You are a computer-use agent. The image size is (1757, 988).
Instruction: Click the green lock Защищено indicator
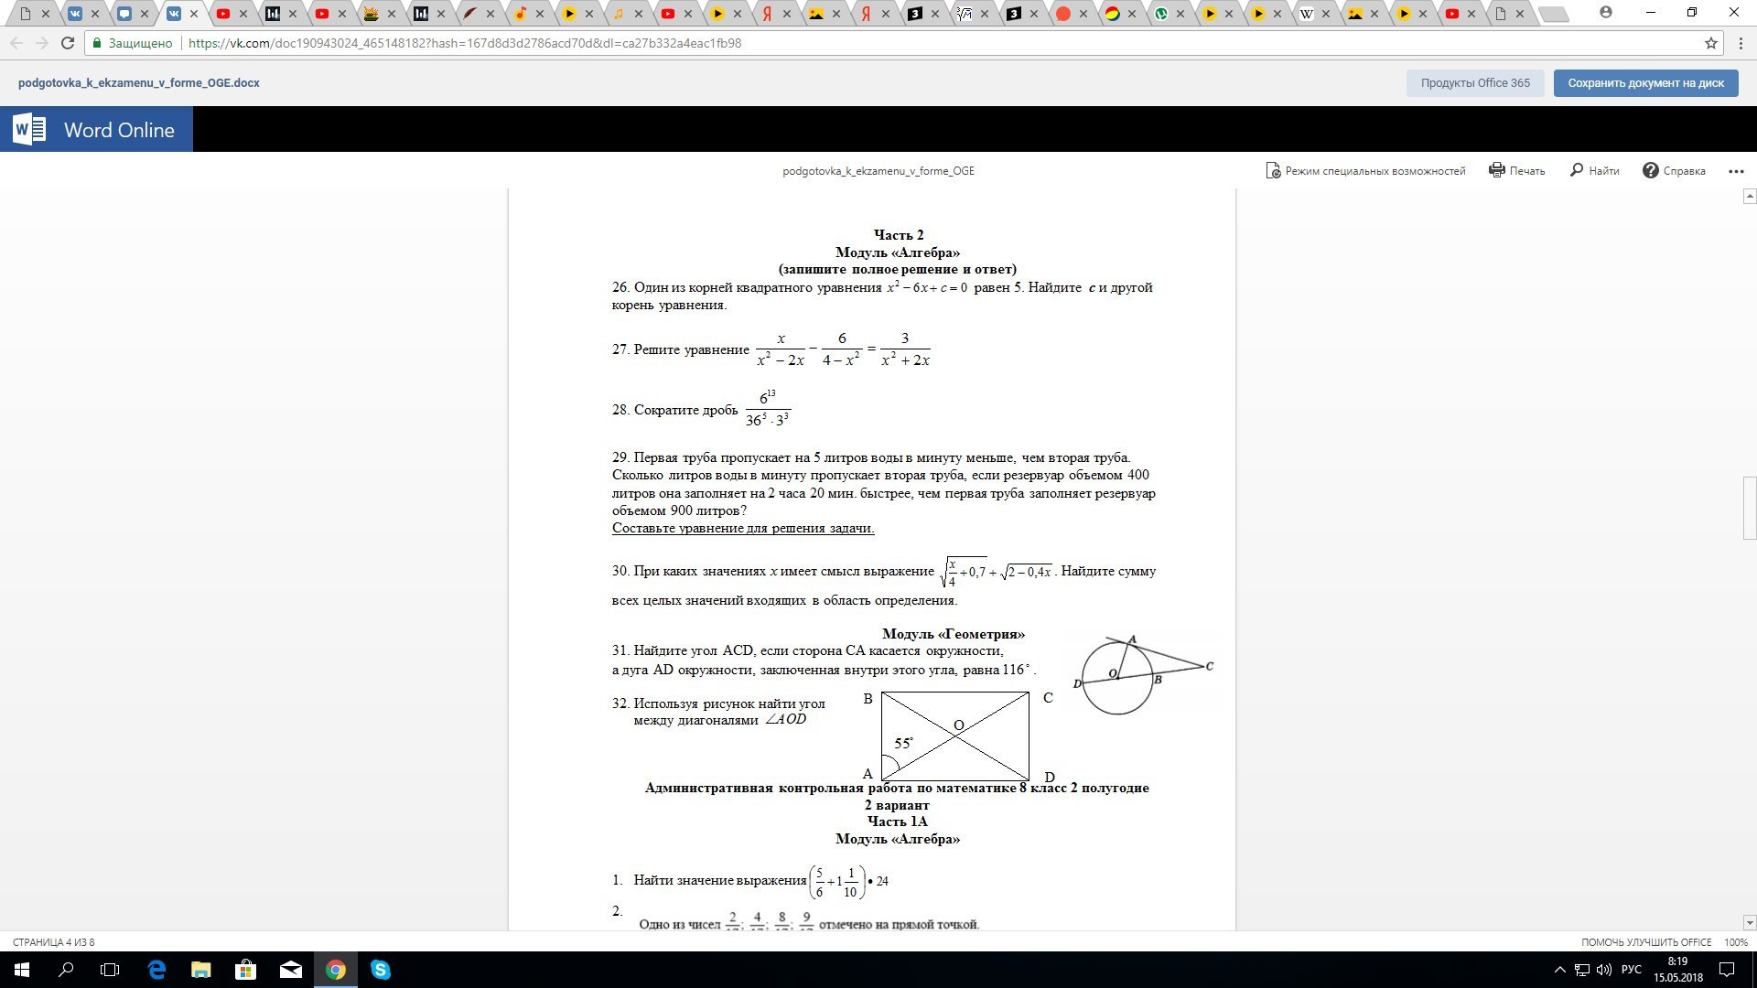[x=132, y=43]
